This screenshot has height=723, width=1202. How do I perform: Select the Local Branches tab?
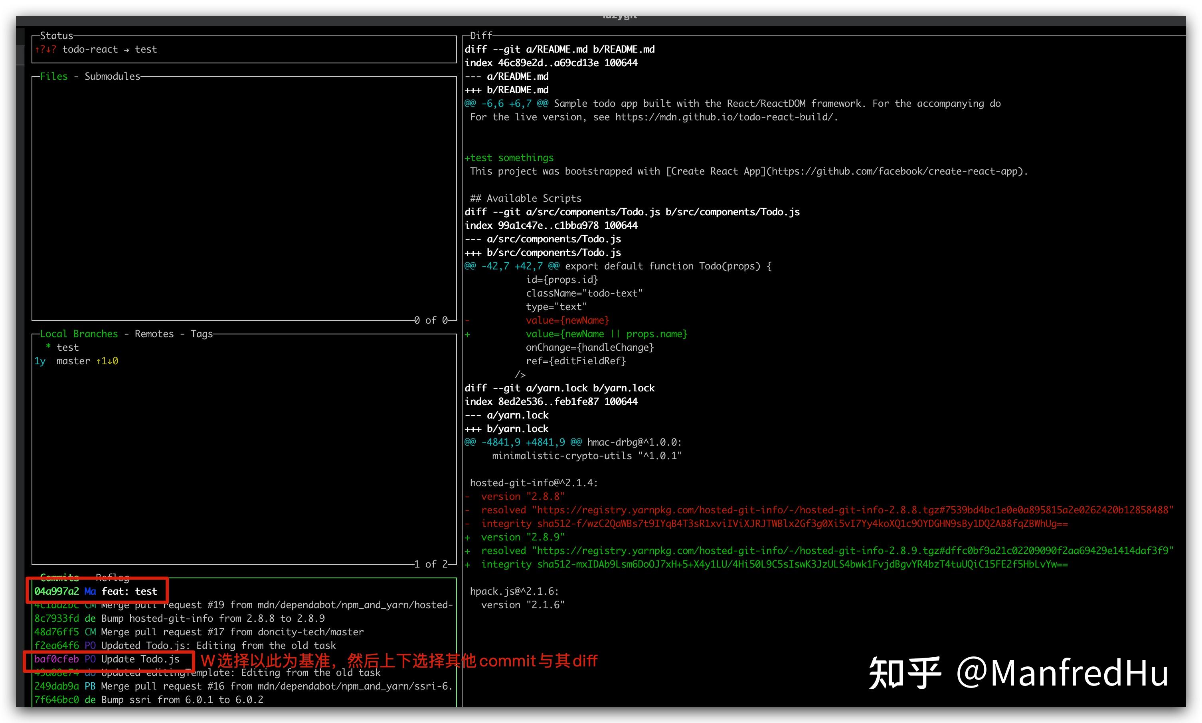pyautogui.click(x=79, y=334)
